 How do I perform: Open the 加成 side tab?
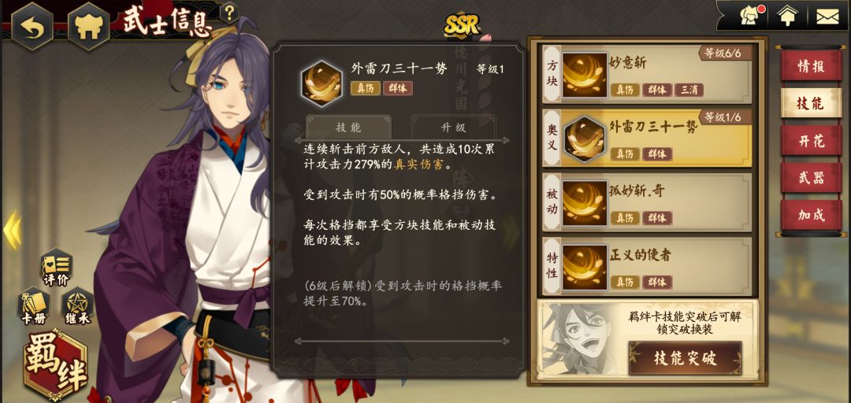point(812,215)
